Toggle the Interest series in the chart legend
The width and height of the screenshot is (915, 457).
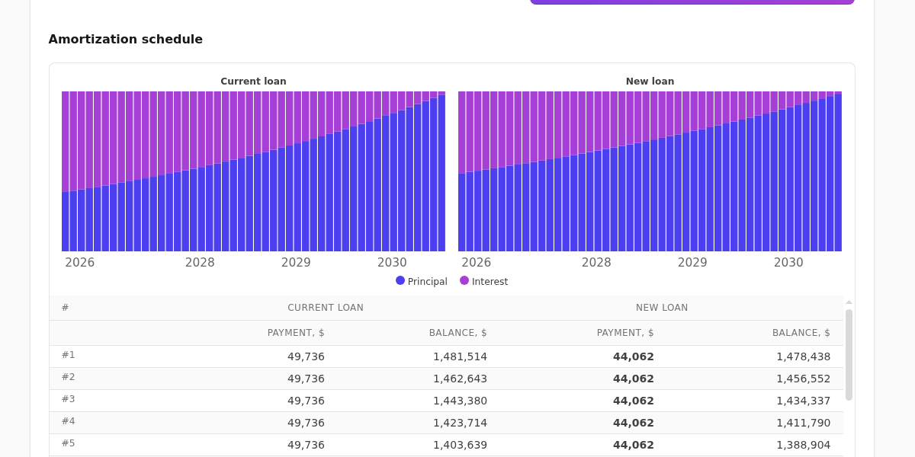click(x=483, y=281)
